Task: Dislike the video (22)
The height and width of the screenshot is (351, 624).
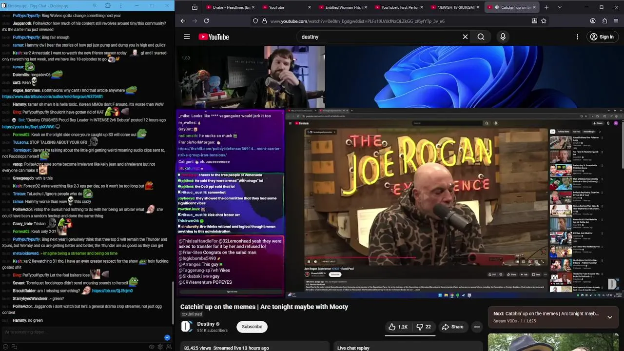Action: 424,327
